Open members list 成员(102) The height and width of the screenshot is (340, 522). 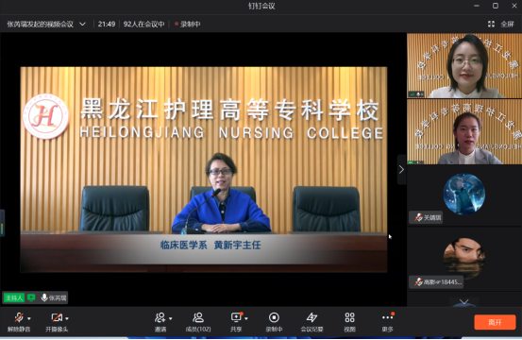tap(198, 322)
